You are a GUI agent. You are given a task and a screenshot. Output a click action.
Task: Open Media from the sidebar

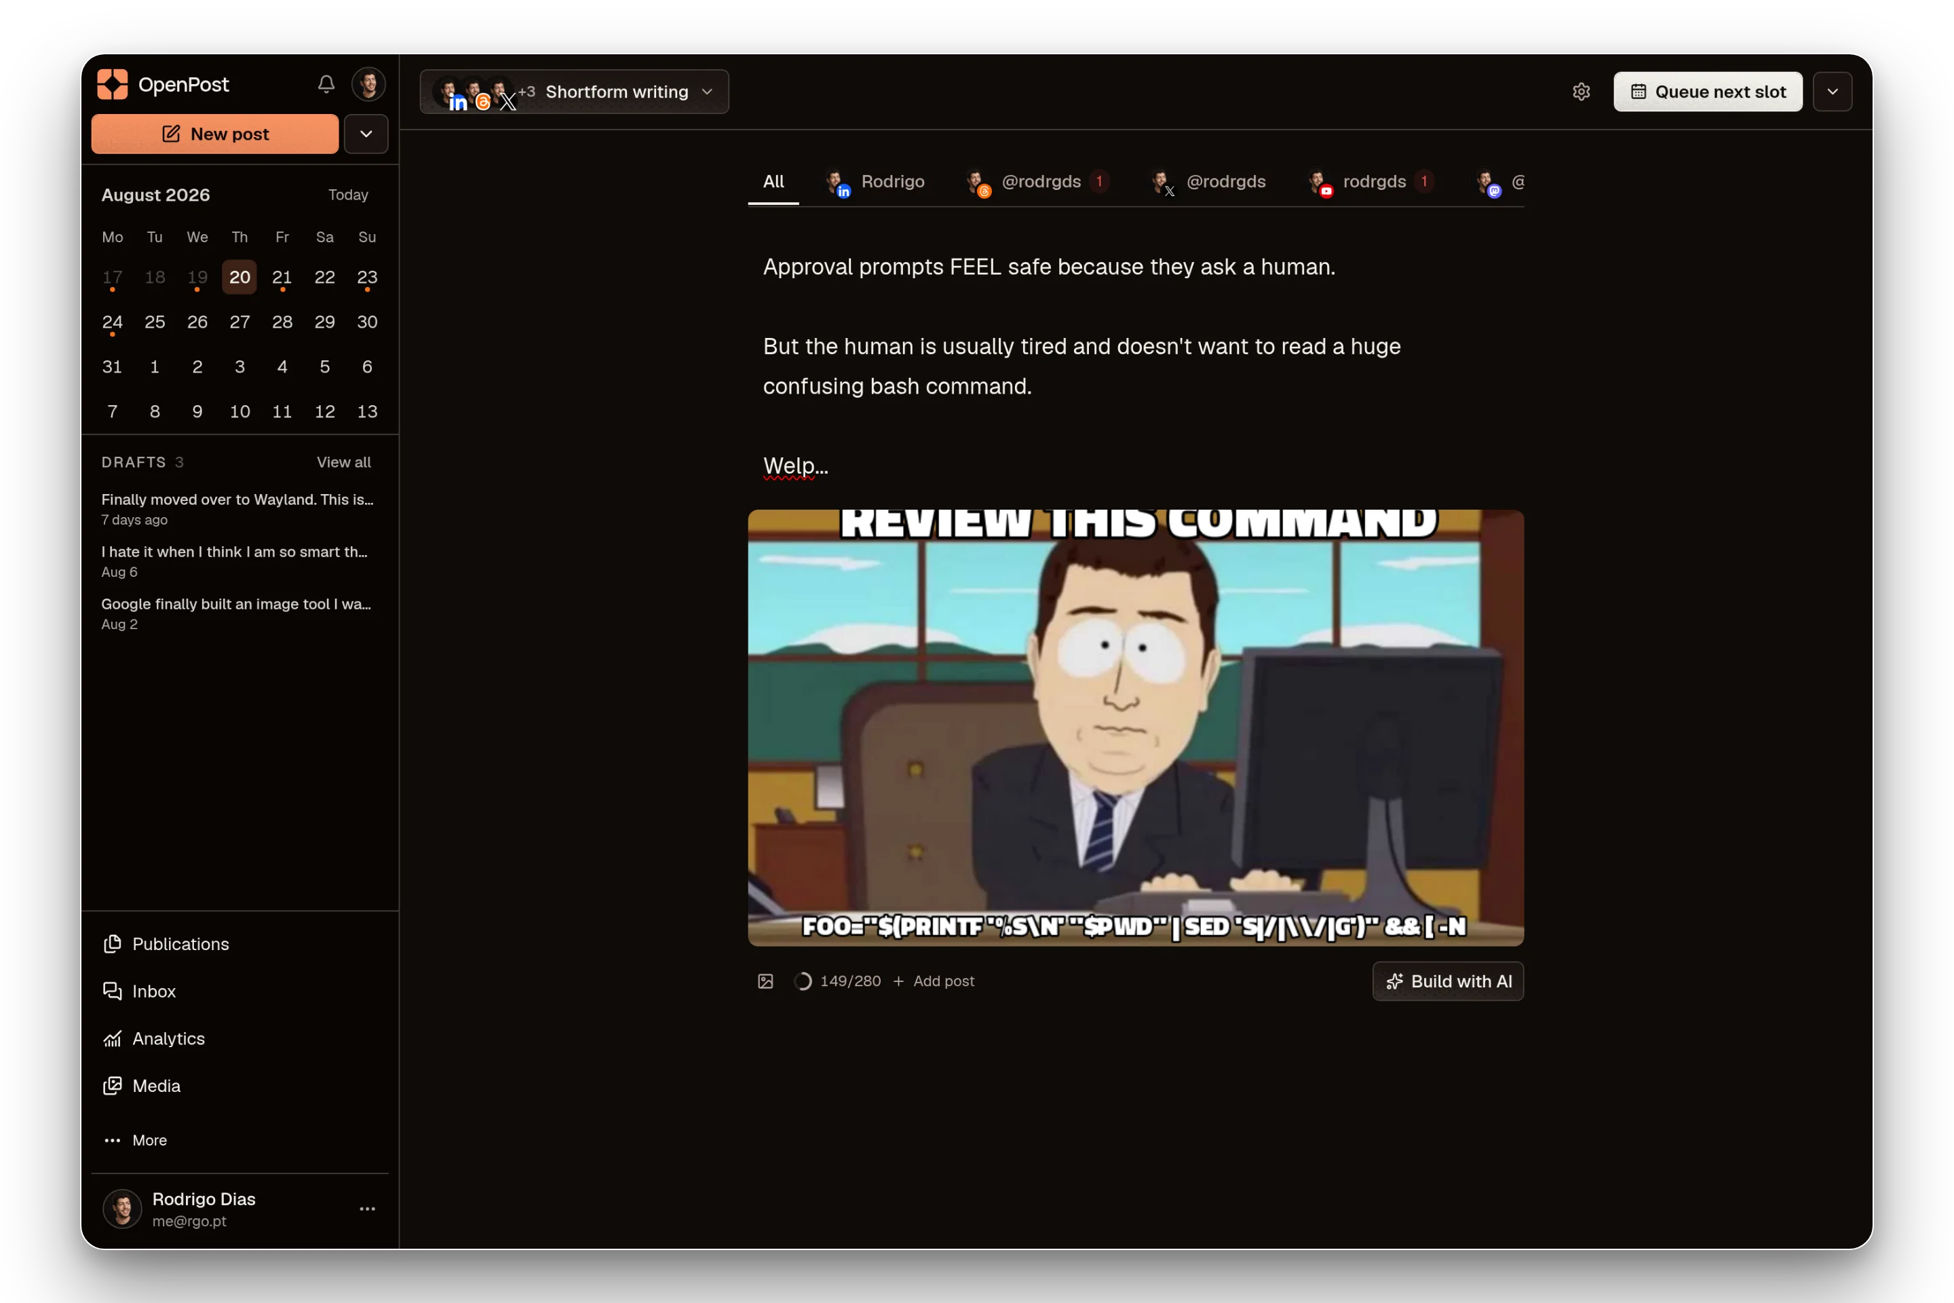[240, 1086]
